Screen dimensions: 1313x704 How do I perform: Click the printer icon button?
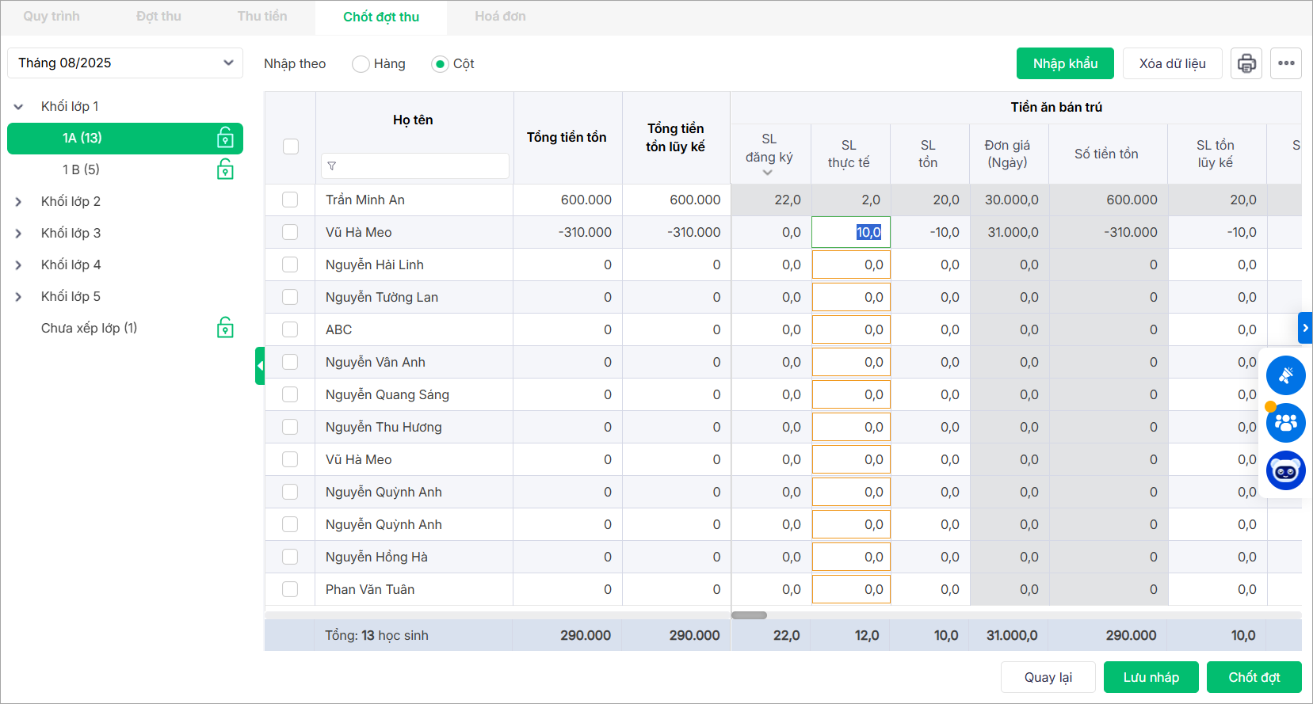click(1246, 63)
